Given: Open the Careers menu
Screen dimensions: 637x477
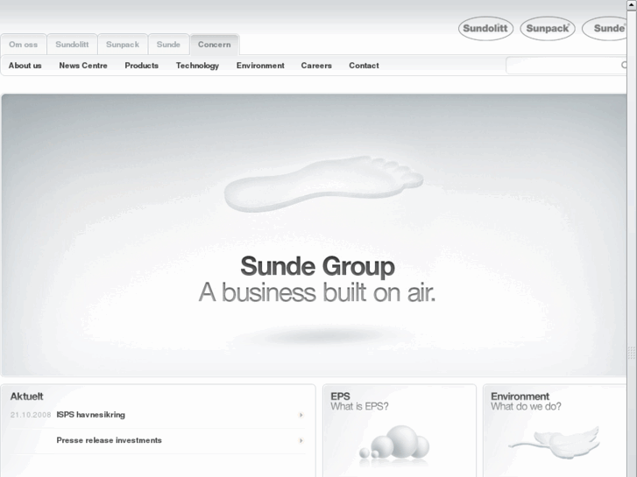Looking at the screenshot, I should pyautogui.click(x=316, y=66).
